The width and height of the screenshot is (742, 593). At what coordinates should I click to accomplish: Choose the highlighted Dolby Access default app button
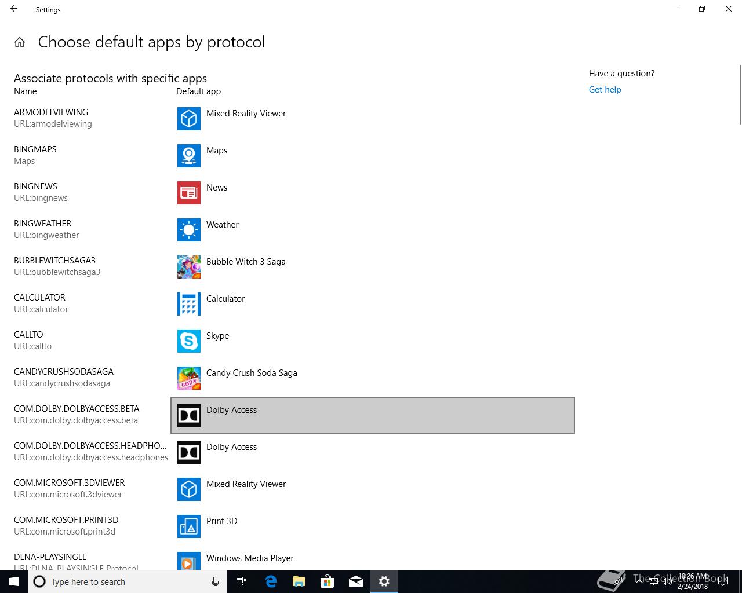(373, 415)
